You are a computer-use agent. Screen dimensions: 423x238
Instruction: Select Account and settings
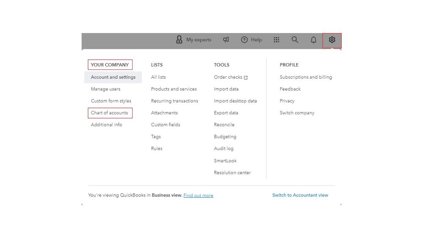point(113,77)
